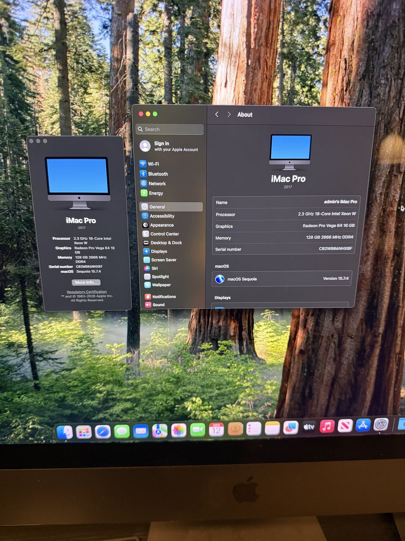Go back using the left chevron
The width and height of the screenshot is (405, 541).
[217, 115]
